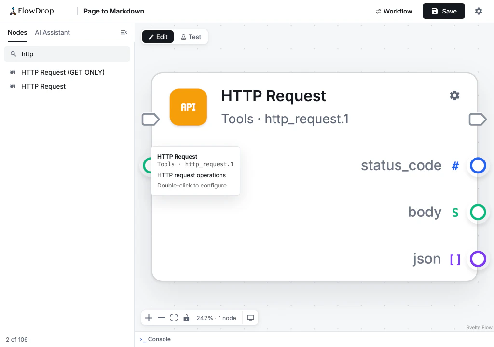Click 'HTTP request operations' tooltip description
Screen dimensions: 494x347
pyautogui.click(x=192, y=175)
